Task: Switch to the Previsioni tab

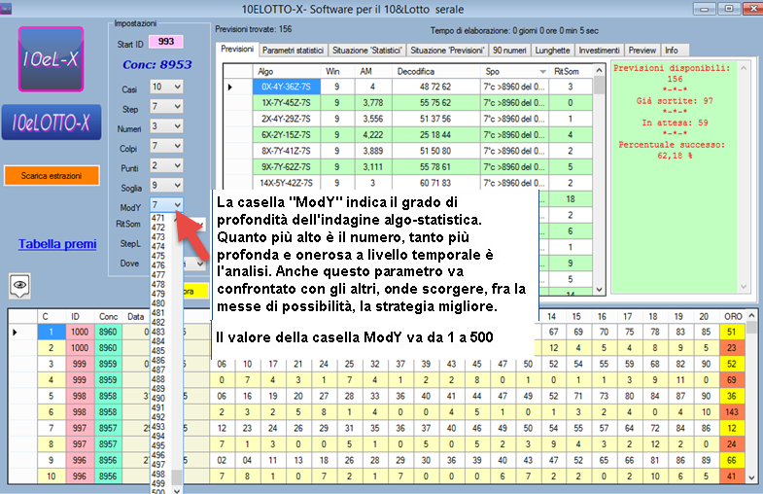Action: click(237, 50)
